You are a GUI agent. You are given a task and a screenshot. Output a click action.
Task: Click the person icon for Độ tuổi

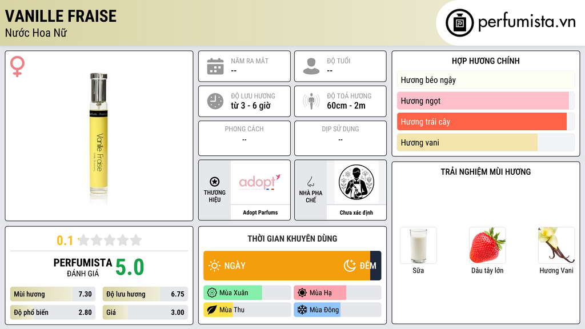coord(311,66)
